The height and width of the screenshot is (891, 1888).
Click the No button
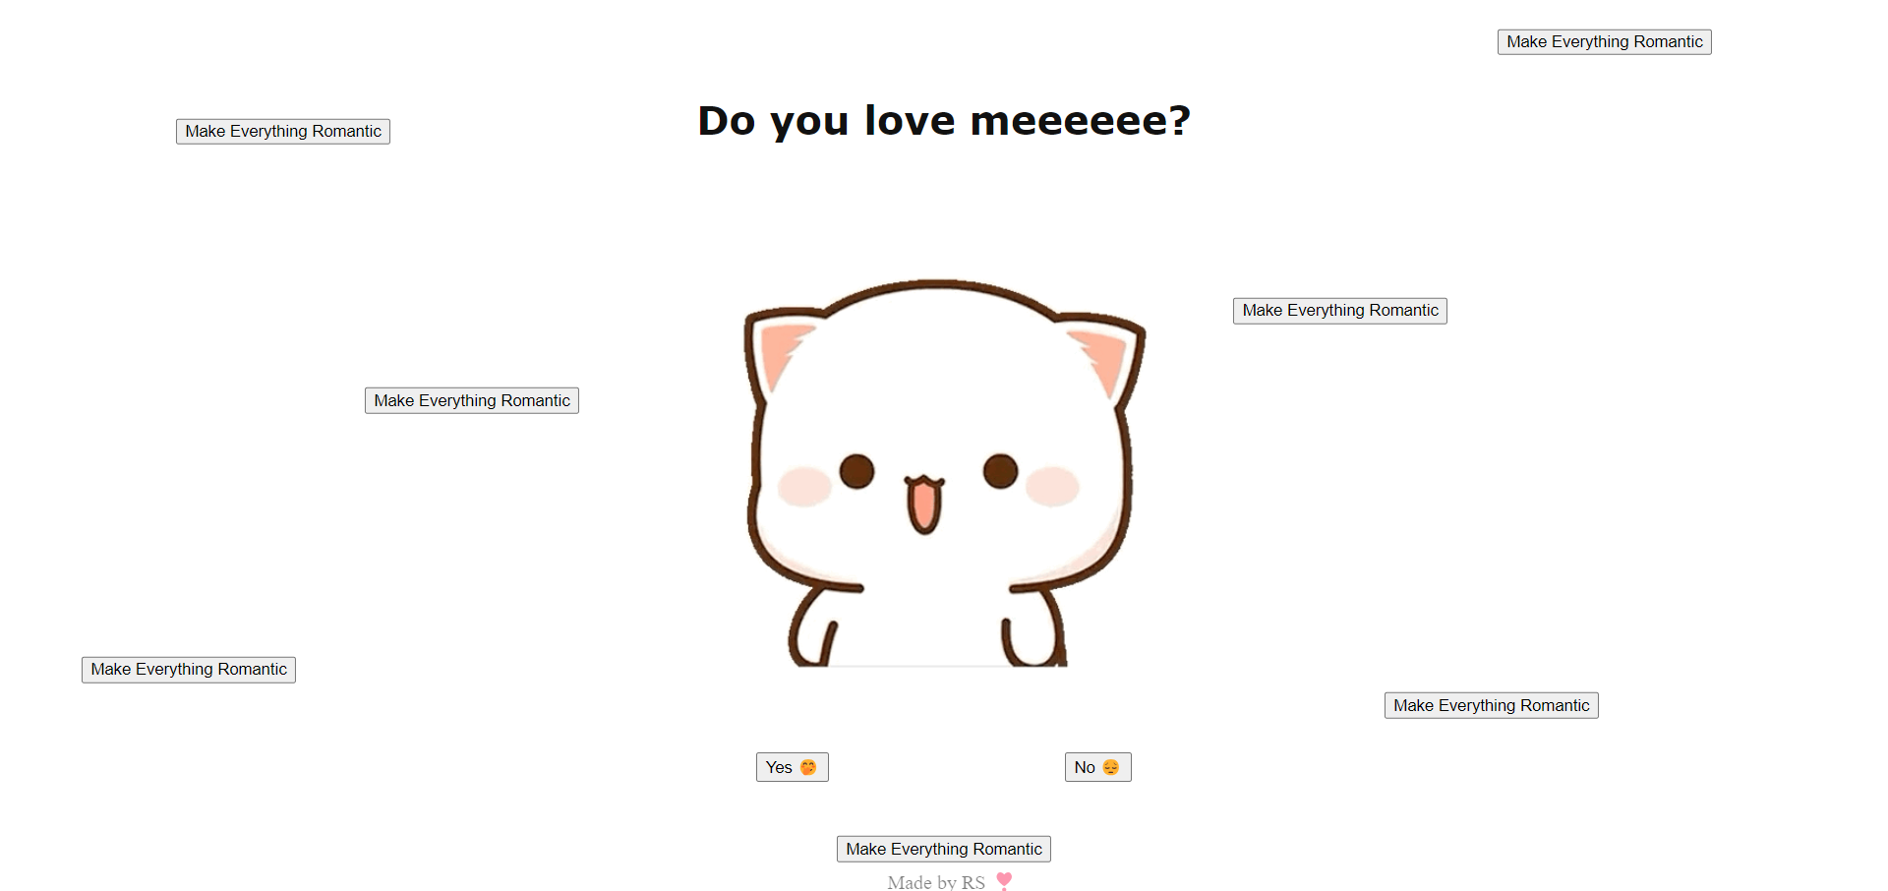click(x=1097, y=767)
